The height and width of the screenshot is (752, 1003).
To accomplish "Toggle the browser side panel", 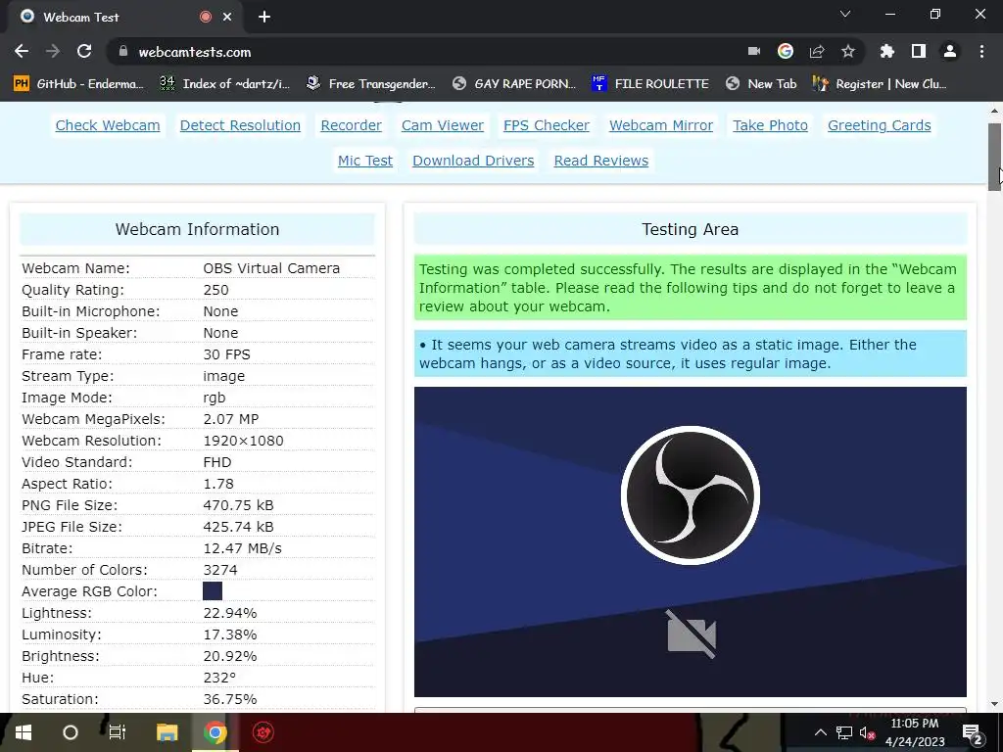I will (x=919, y=51).
